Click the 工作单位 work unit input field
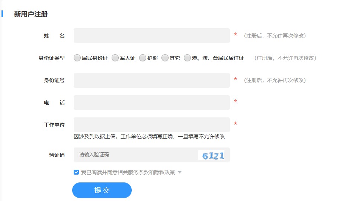Screen dimensions: 362x201 [x=152, y=125]
